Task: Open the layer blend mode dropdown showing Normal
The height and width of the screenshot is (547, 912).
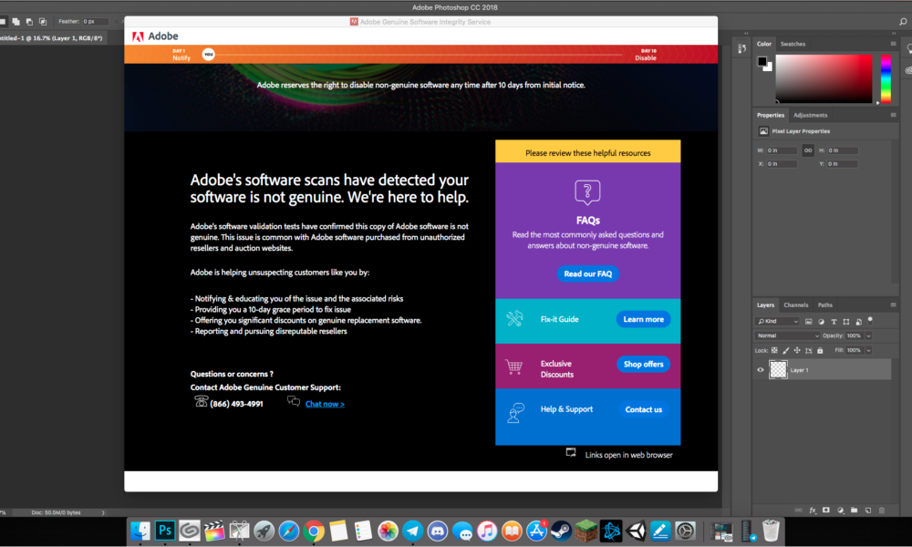Action: 786,335
